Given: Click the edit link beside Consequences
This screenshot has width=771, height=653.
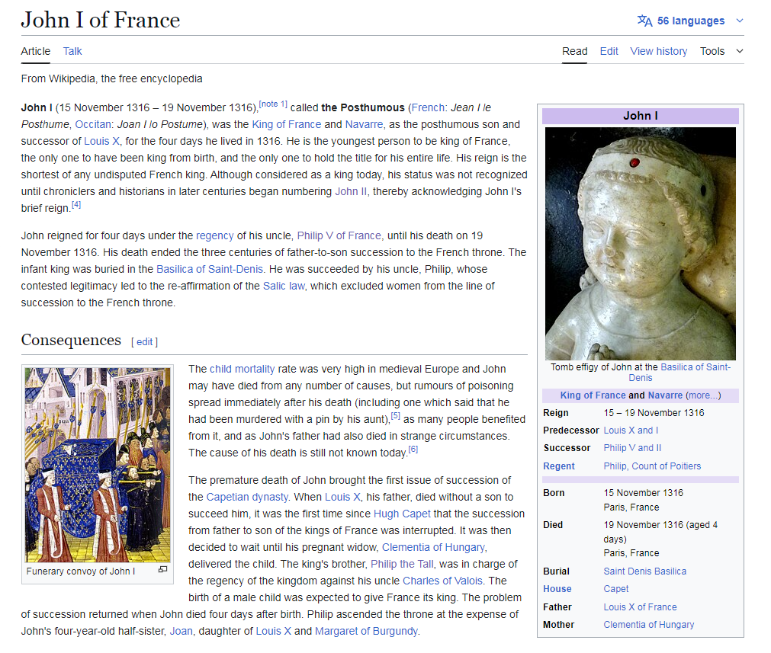Looking at the screenshot, I should pos(145,342).
